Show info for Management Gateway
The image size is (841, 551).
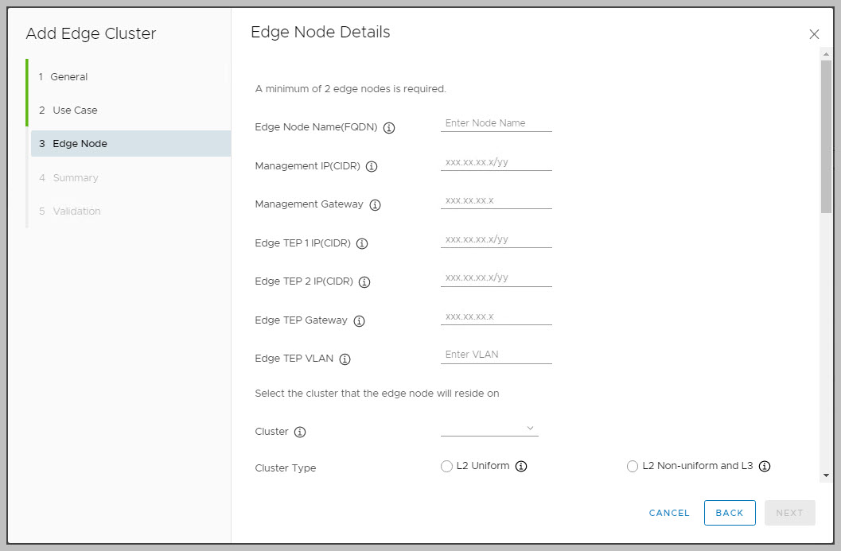coord(376,205)
